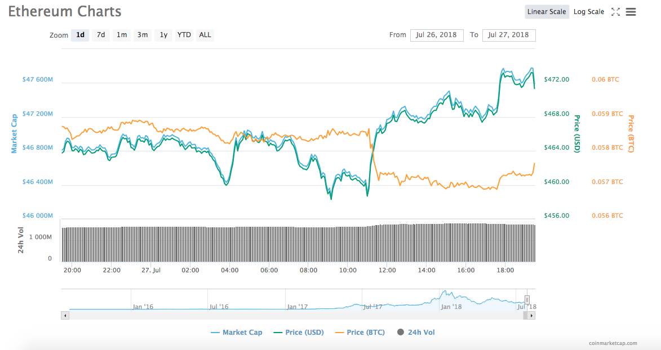Viewport: 661px width, 350px height.
Task: Click the 12:00 time axis label
Action: click(387, 270)
